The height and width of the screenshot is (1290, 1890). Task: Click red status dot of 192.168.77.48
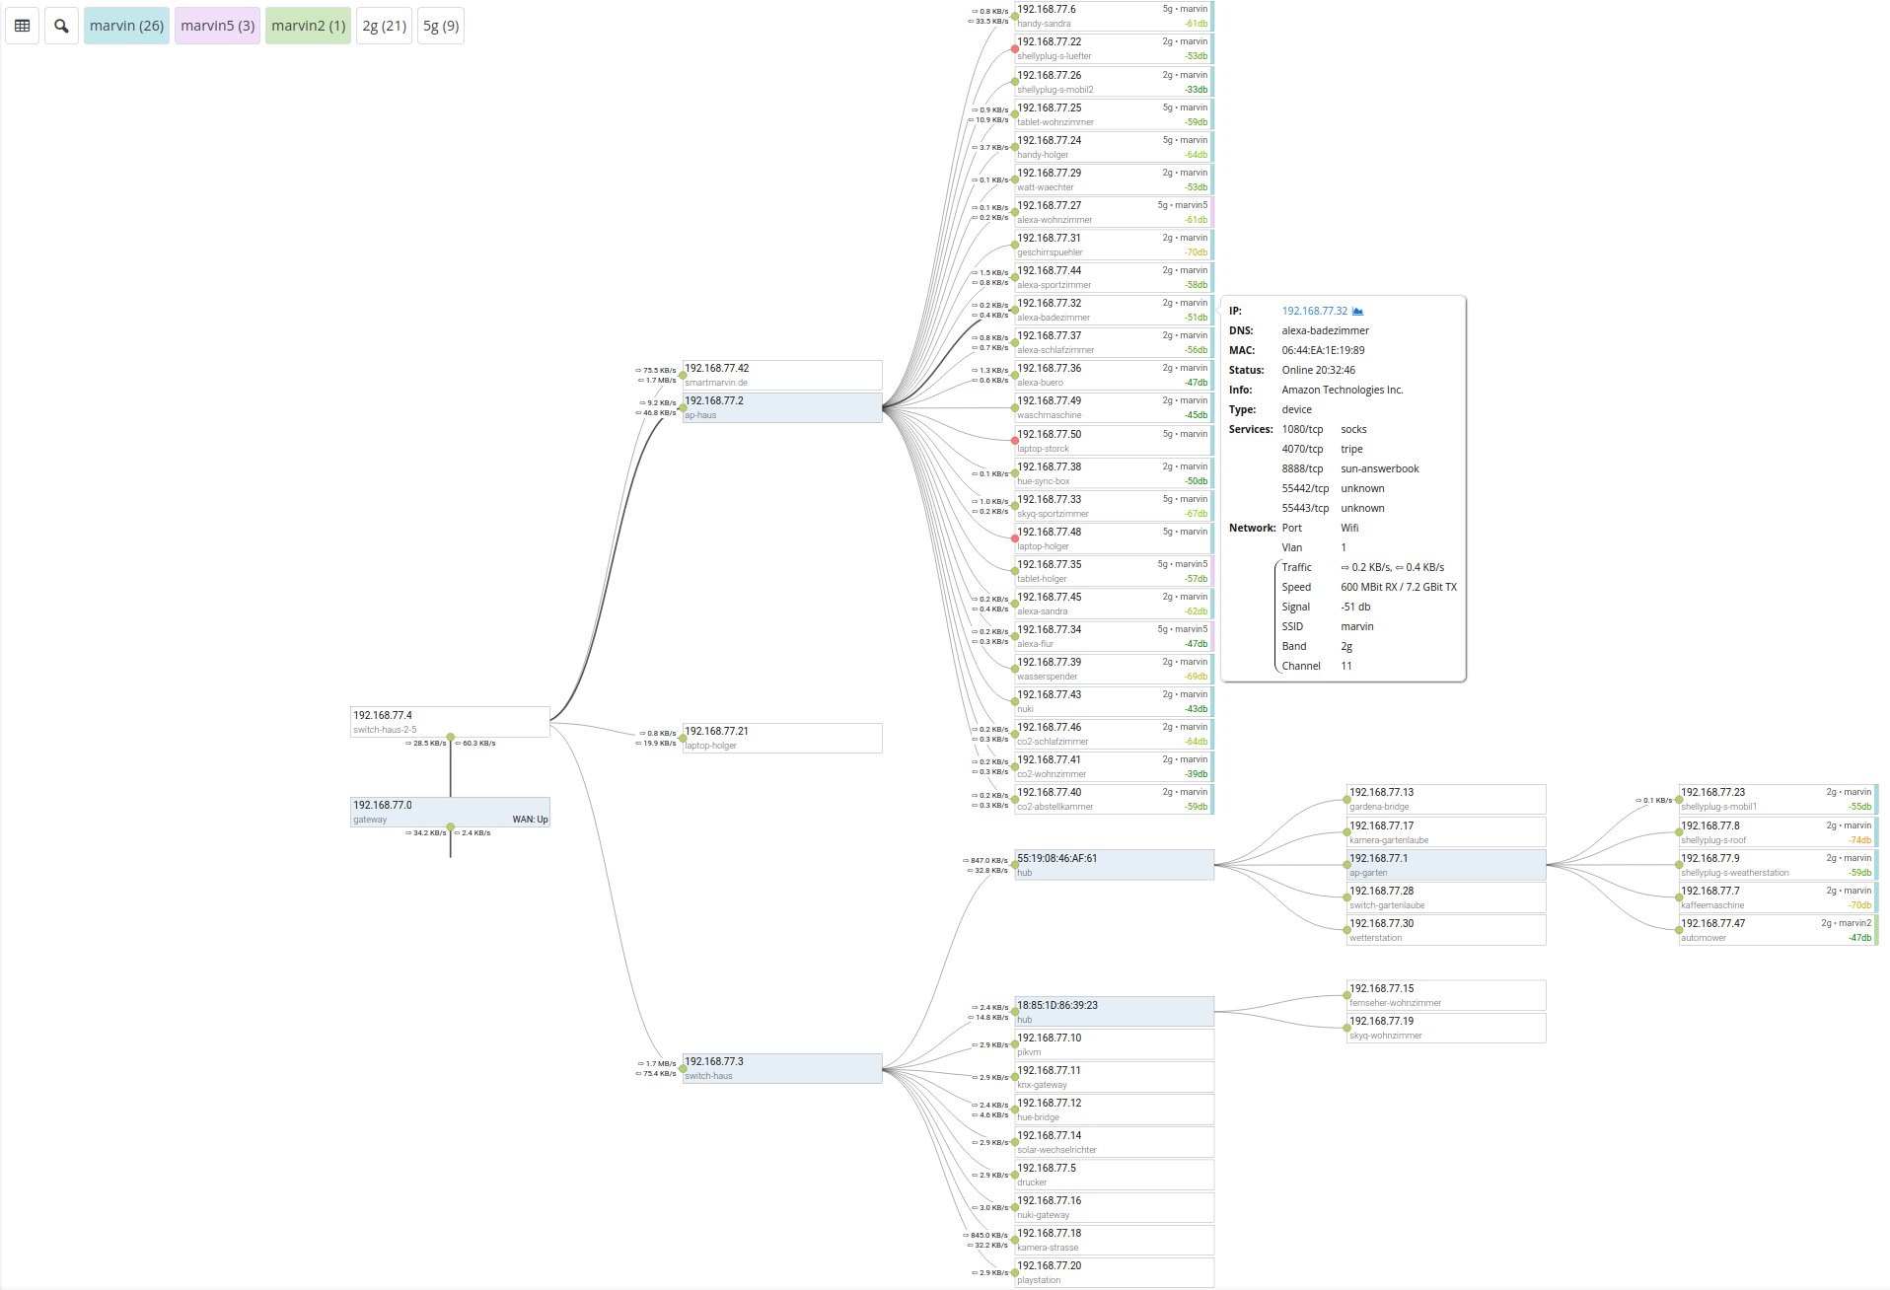pos(1015,538)
